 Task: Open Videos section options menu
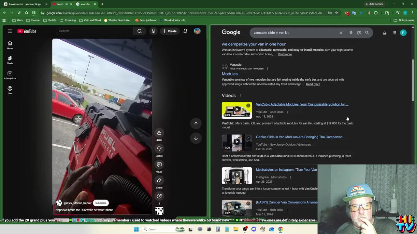click(241, 96)
